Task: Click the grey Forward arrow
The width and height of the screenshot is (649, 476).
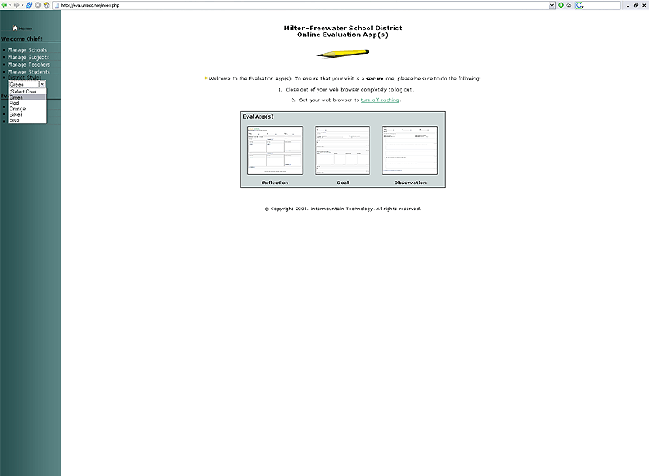Action: 16,5
